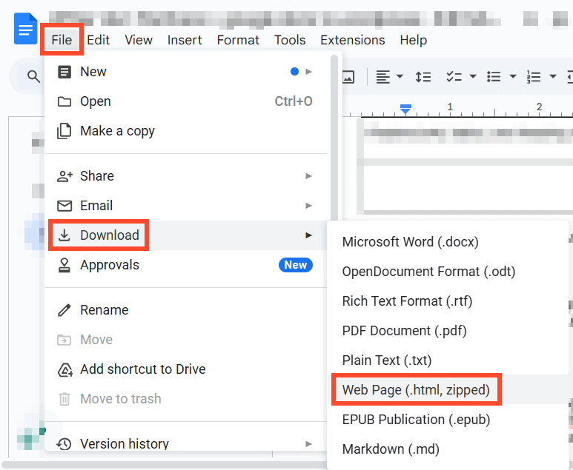Click the Drive shortcut icon

coord(65,369)
